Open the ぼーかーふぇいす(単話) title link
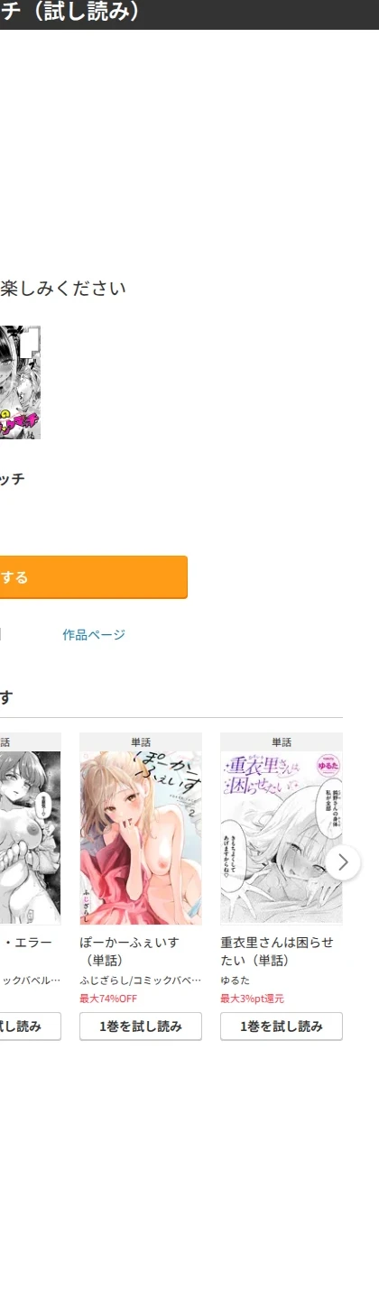The width and height of the screenshot is (379, 1289). 130,952
